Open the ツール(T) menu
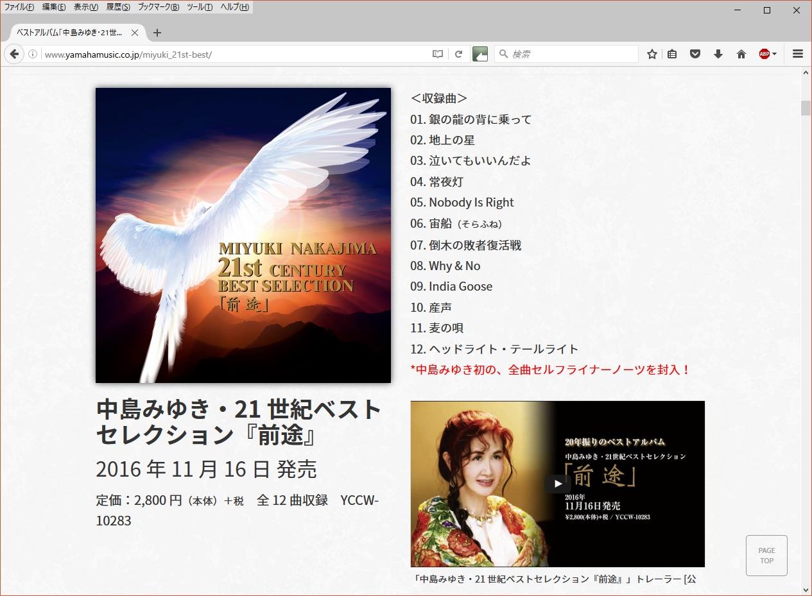 [200, 7]
